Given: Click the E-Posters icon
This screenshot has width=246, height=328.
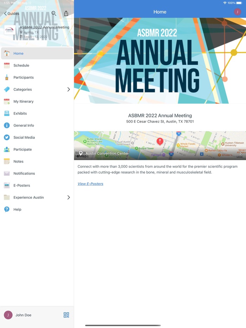Looking at the screenshot, I should coord(7,185).
